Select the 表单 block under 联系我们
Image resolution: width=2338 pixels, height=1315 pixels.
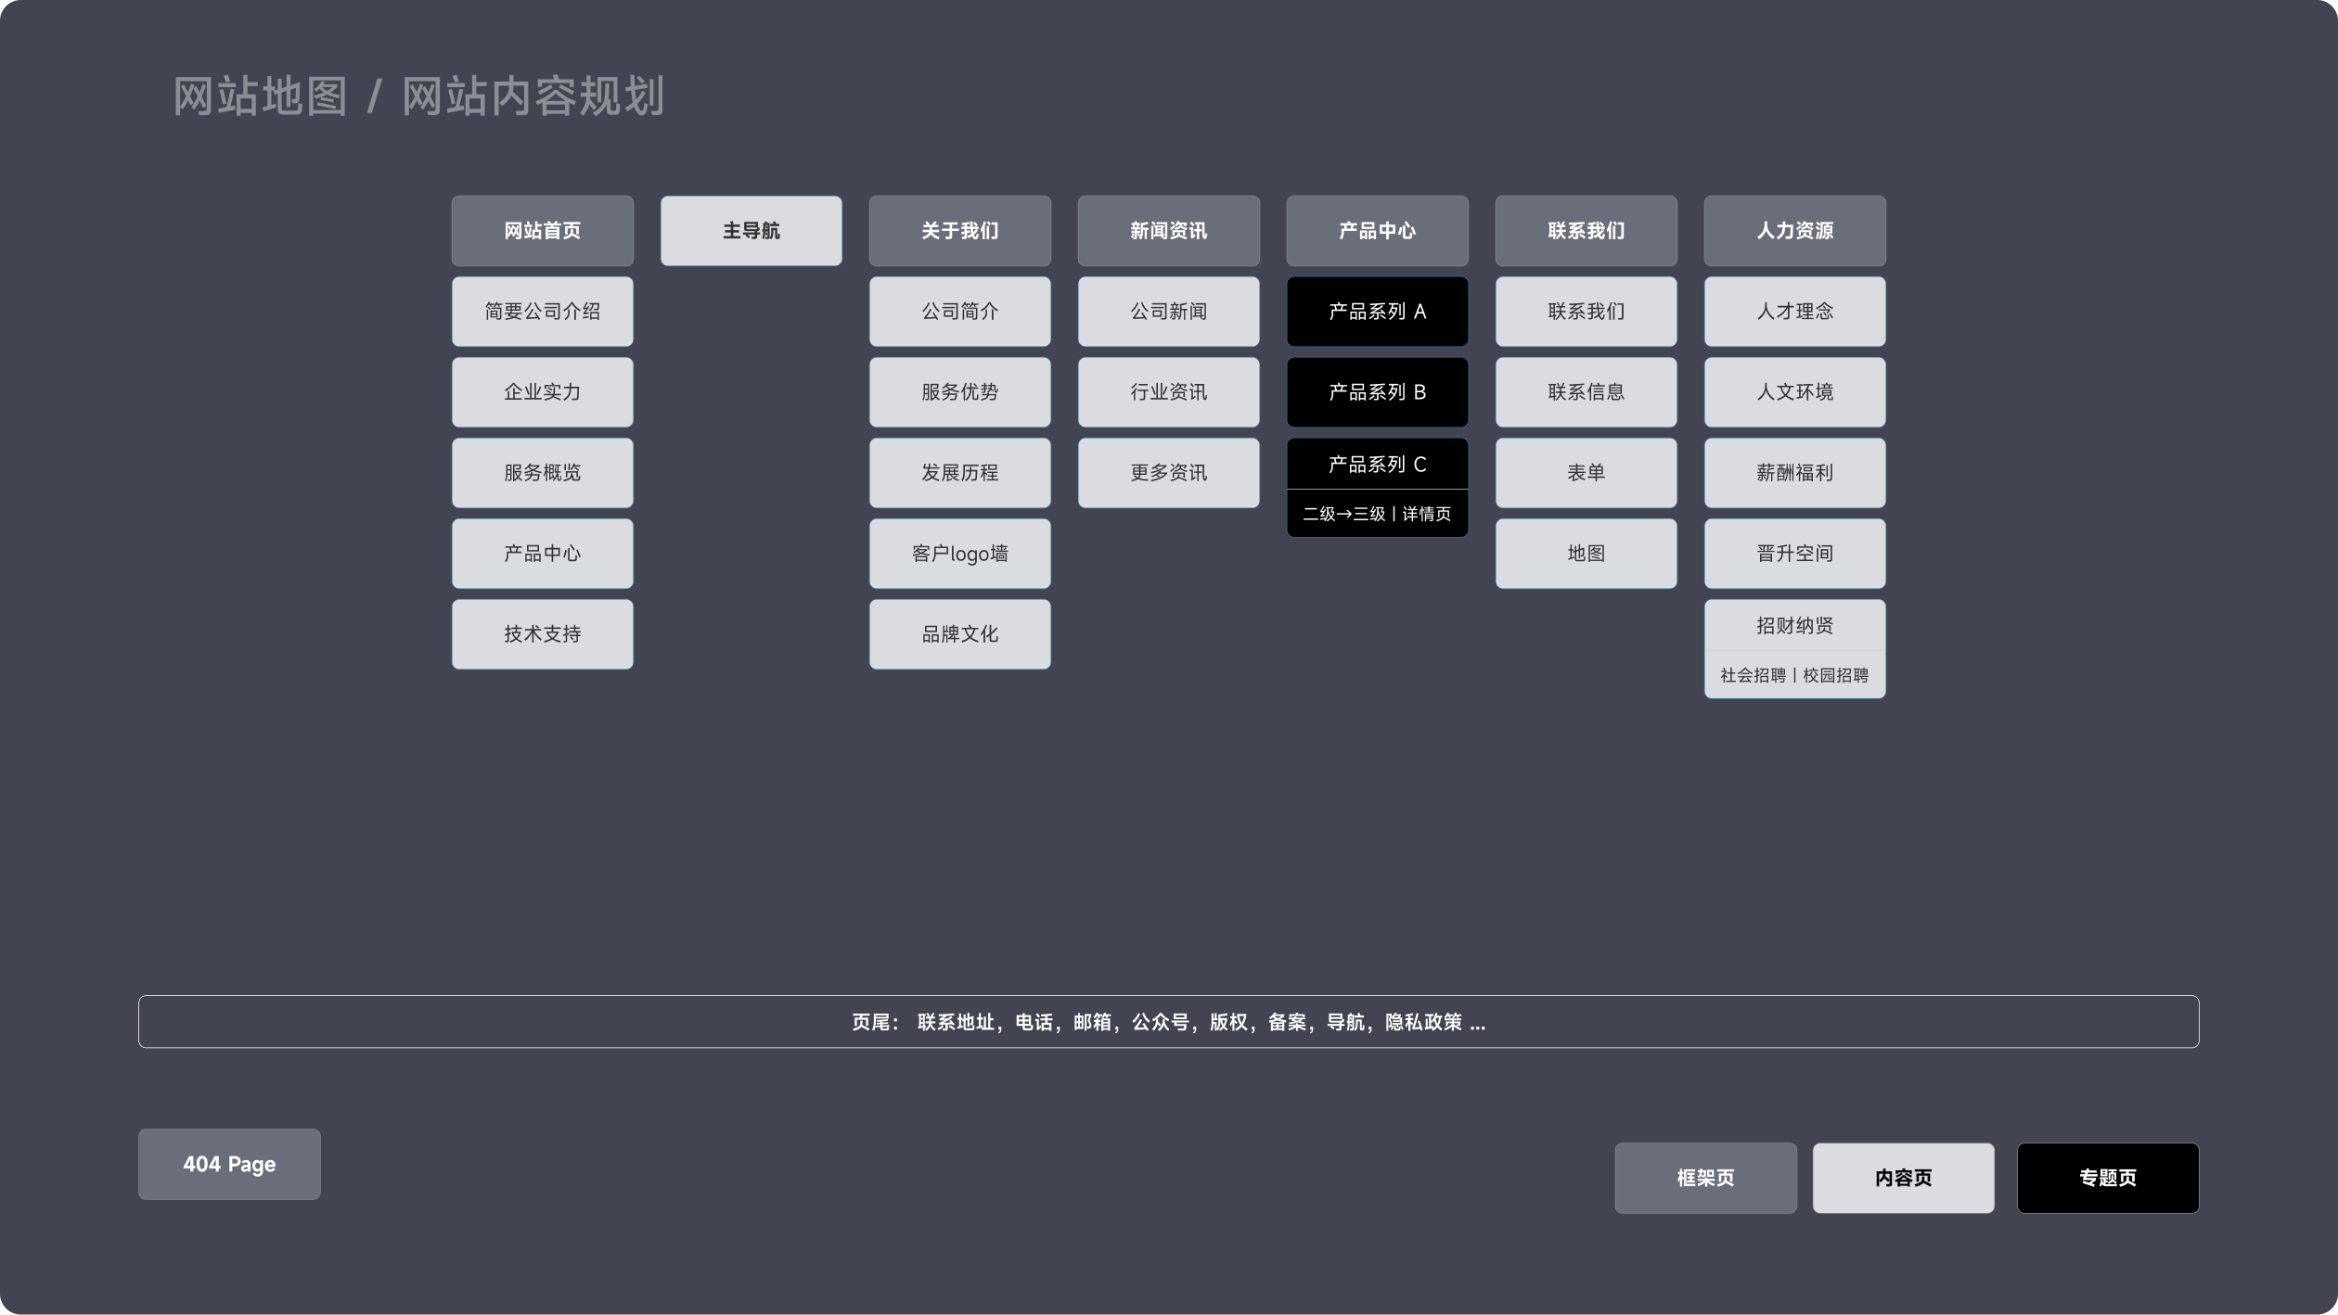(1586, 473)
